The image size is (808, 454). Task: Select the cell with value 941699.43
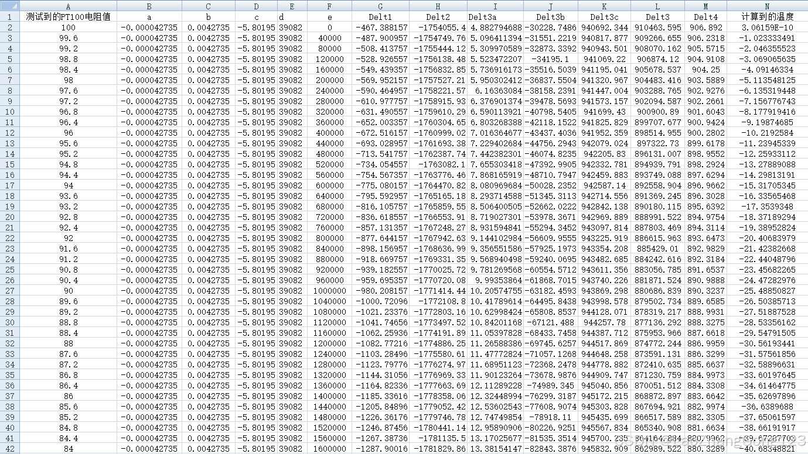click(x=605, y=112)
